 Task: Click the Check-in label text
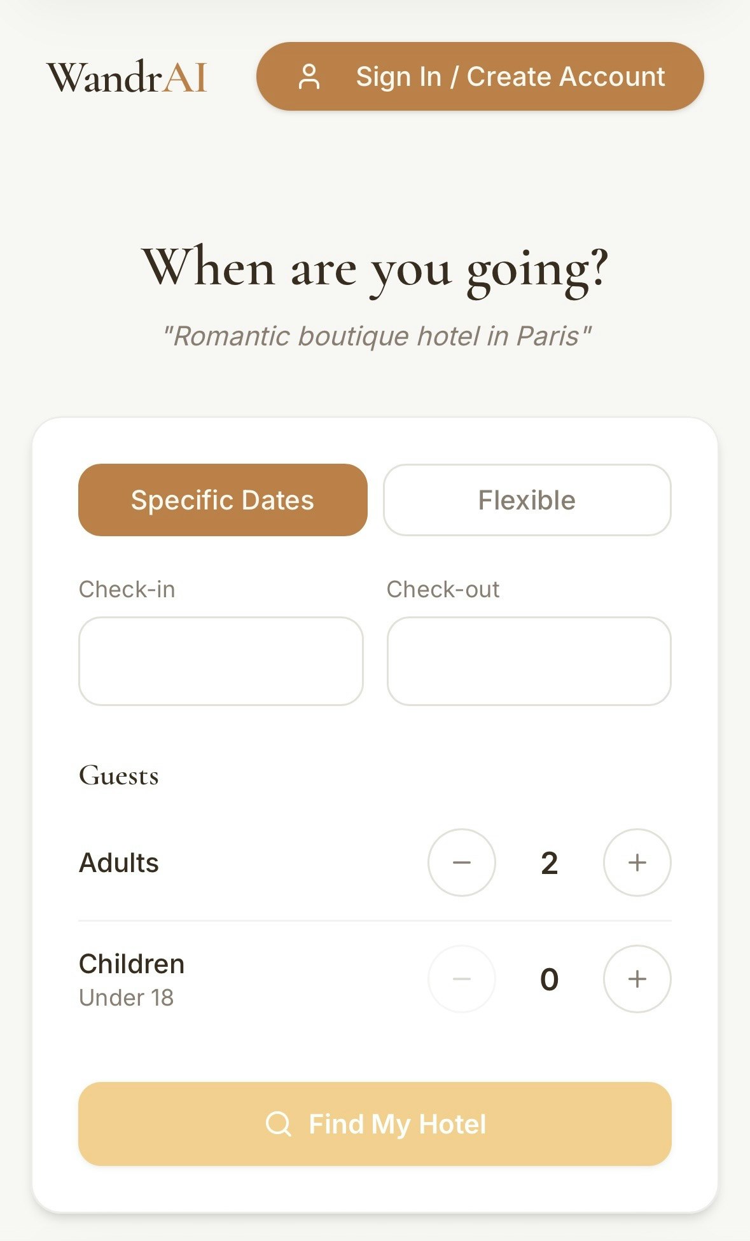(127, 590)
